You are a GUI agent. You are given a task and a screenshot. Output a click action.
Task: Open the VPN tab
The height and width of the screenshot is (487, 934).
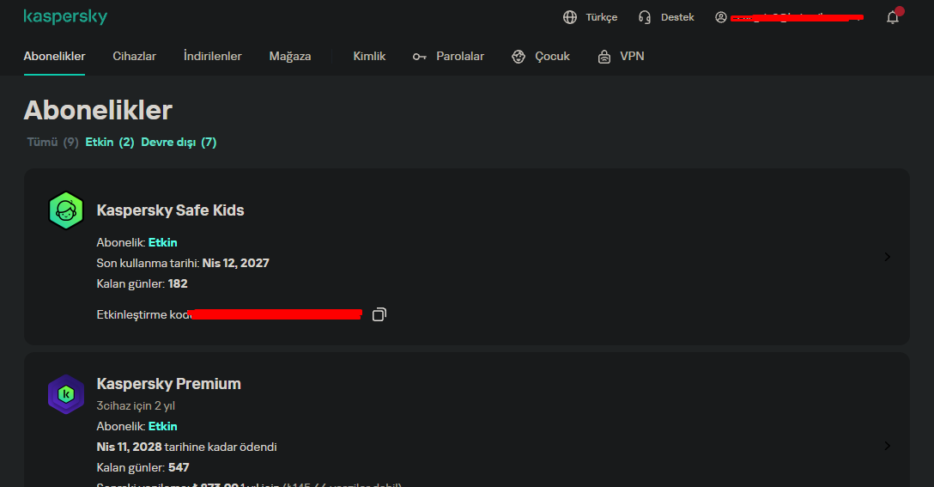(632, 56)
